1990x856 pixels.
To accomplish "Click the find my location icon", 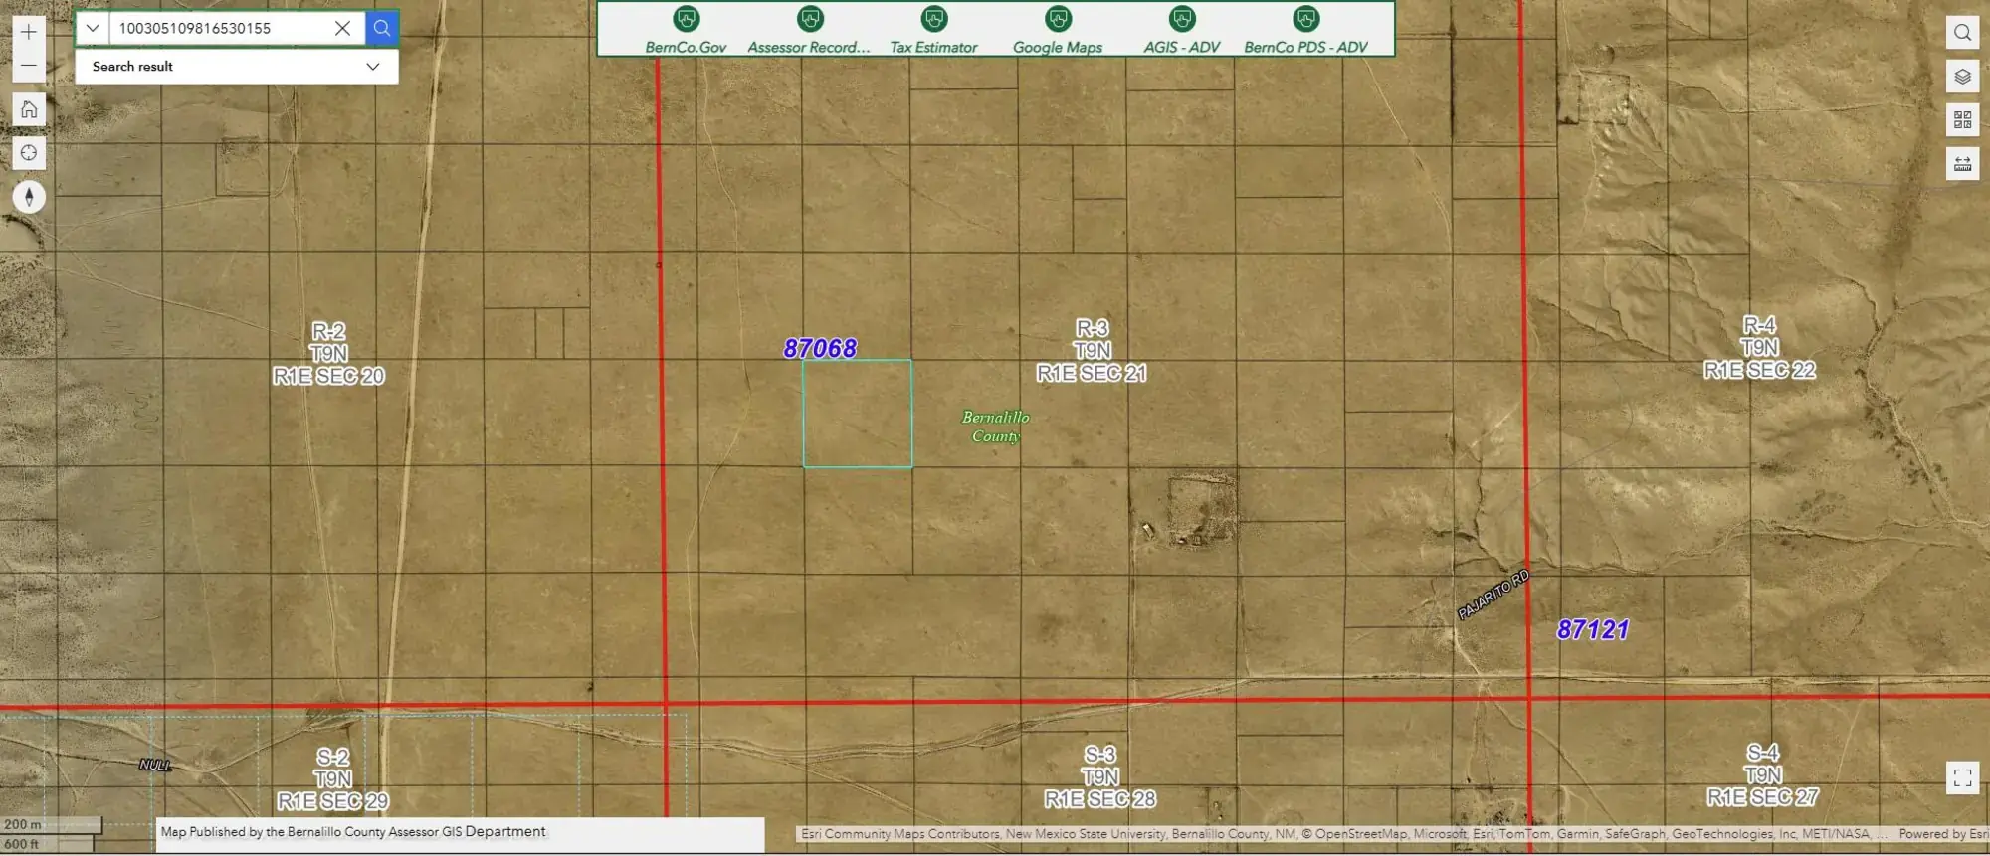I will coord(29,153).
